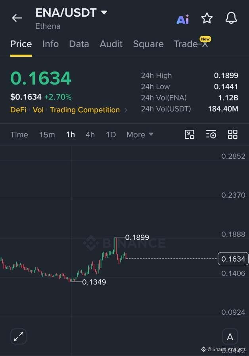Open the Data tab
The image size is (249, 356).
(79, 44)
